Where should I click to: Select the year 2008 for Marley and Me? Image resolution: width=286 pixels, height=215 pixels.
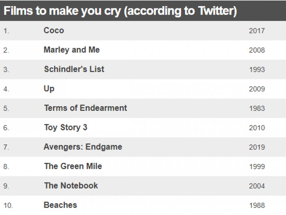[x=257, y=50]
